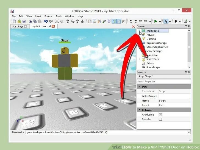
Task: Open the Window menu
Action: tap(70, 16)
